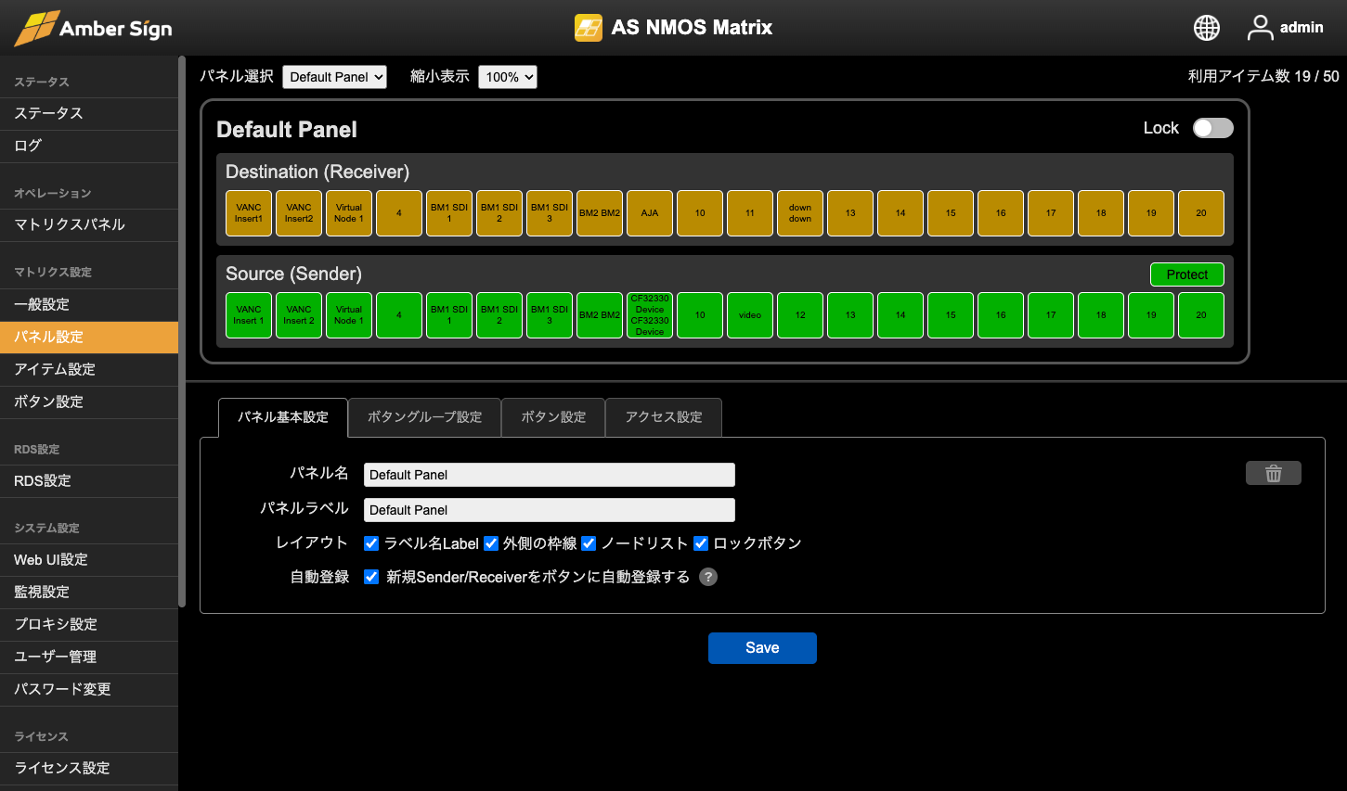1347x791 pixels.
Task: Open the admin user account icon
Action: click(1260, 28)
